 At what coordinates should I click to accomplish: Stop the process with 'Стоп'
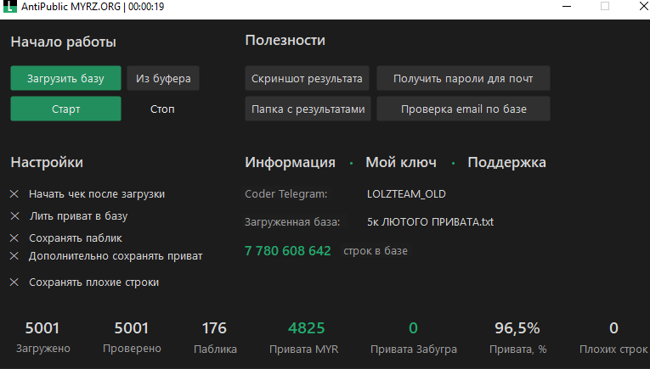162,109
